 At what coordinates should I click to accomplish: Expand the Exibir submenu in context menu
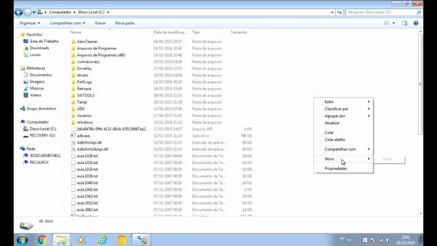coord(343,102)
